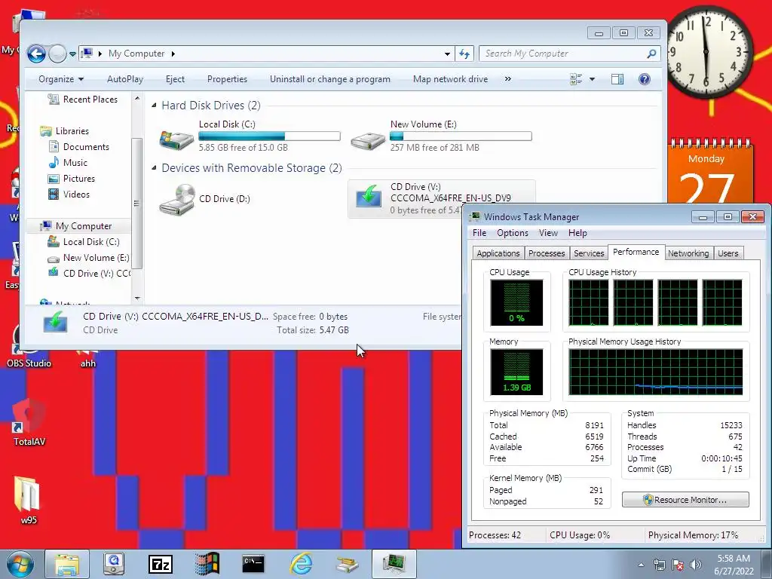Click AutoPlay in the toolbar

click(x=125, y=79)
